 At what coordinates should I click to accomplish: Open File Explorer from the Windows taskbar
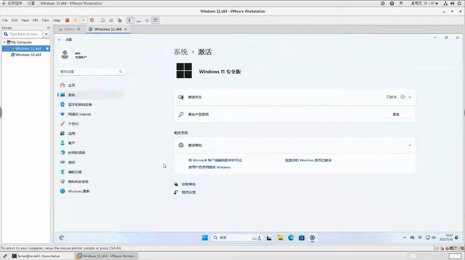tap(280, 238)
